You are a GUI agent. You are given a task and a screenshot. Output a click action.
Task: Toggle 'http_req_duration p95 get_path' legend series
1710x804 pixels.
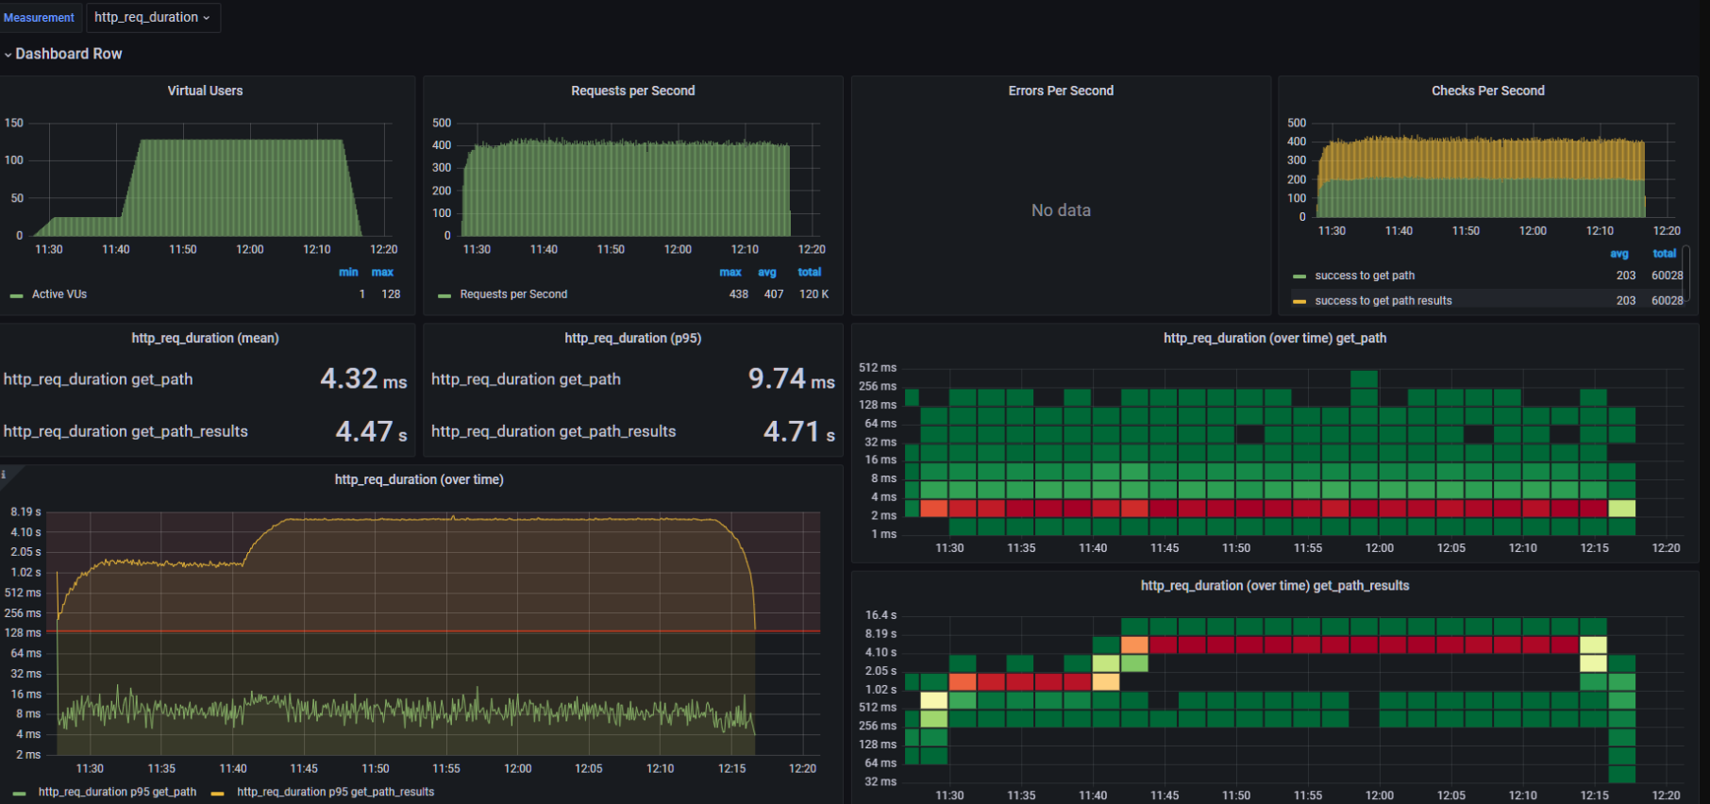tap(117, 792)
